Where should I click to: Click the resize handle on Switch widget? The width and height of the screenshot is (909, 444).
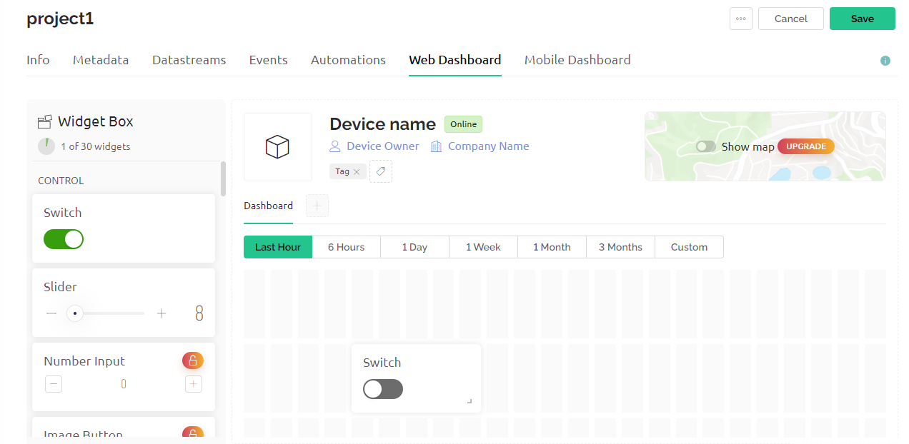click(470, 401)
